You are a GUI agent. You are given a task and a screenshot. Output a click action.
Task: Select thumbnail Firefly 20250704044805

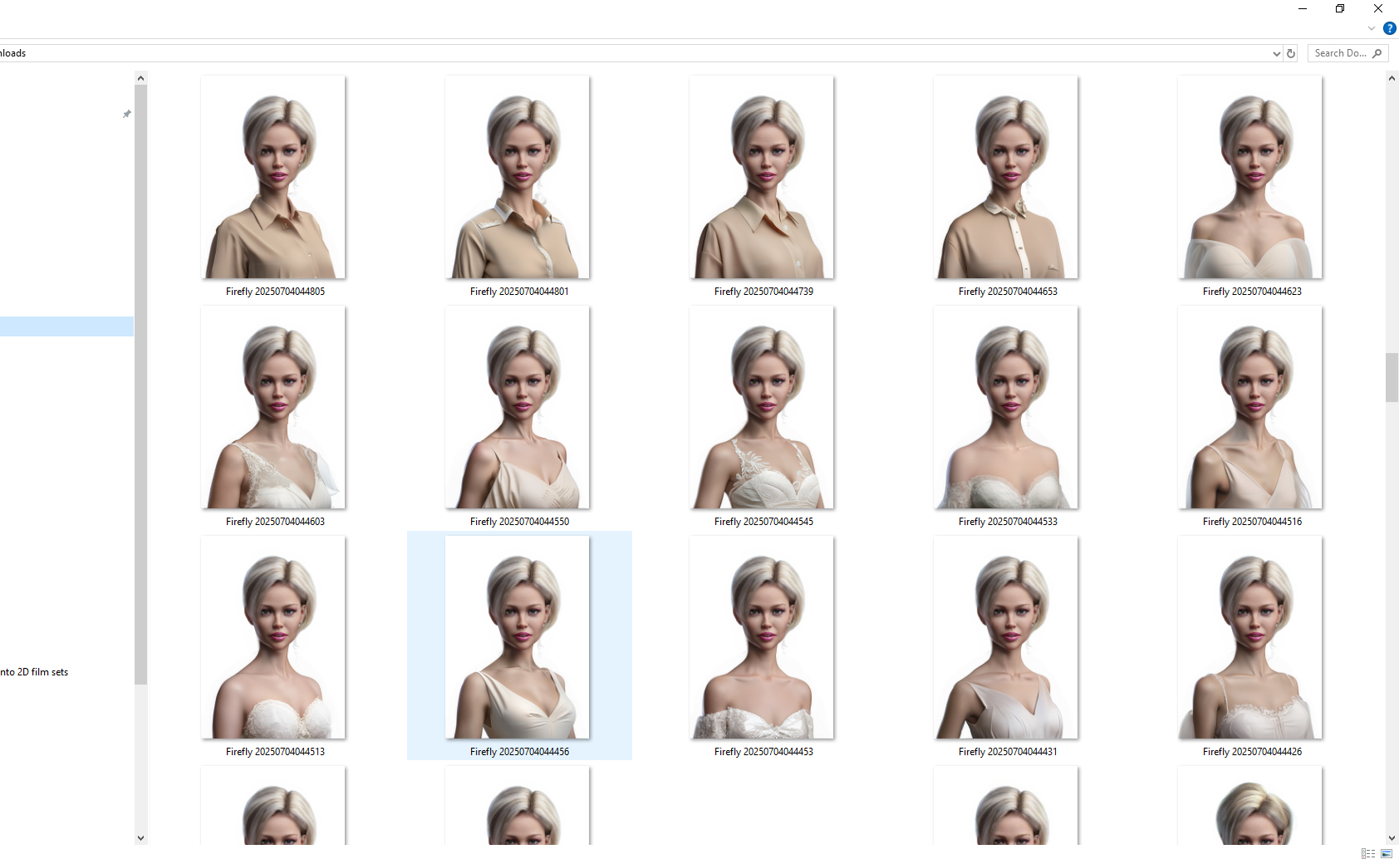[273, 177]
